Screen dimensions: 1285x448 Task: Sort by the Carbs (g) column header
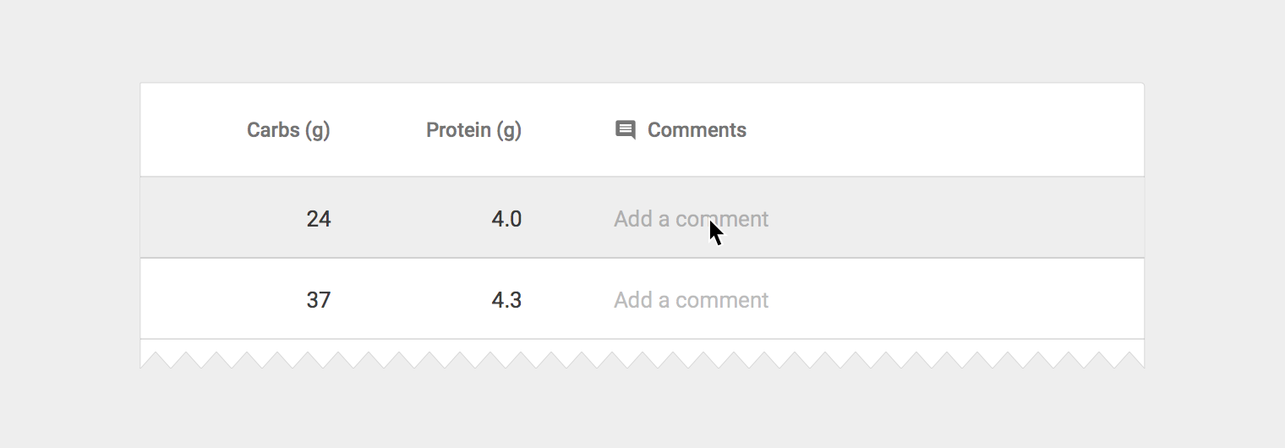(288, 130)
